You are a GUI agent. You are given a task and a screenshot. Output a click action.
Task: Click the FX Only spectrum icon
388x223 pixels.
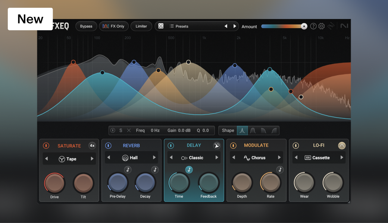point(106,26)
